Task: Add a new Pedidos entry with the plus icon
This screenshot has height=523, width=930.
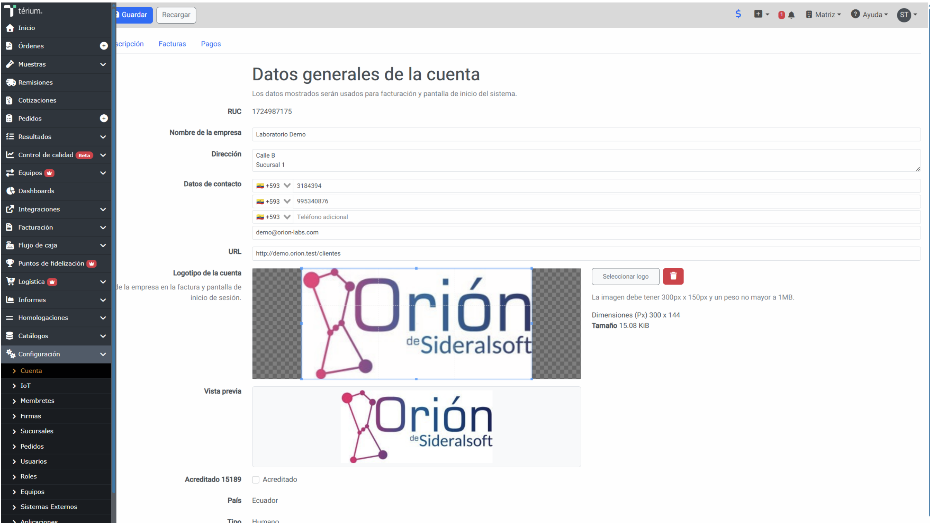Action: click(103, 118)
